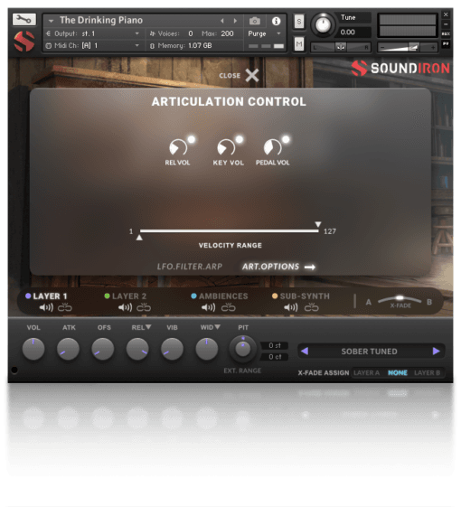
Task: Toggle the Mute M button
Action: click(x=299, y=43)
